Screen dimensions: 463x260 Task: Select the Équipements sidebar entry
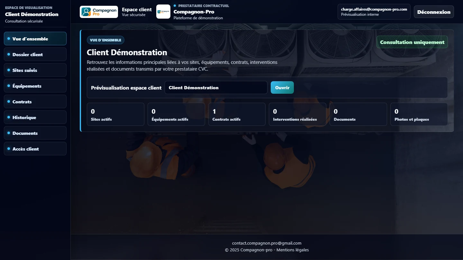35,86
